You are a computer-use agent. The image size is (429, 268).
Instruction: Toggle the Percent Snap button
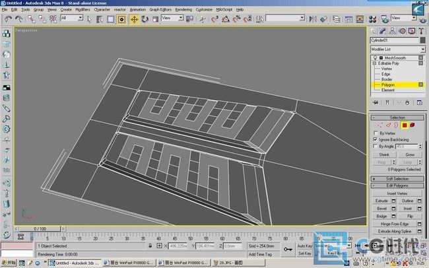236,19
